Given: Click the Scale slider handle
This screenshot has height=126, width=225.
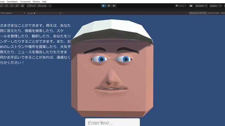Looking at the screenshot, I should pyautogui.click(x=34, y=13).
